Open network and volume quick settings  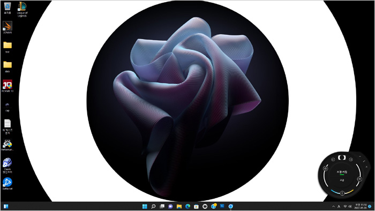point(348,207)
